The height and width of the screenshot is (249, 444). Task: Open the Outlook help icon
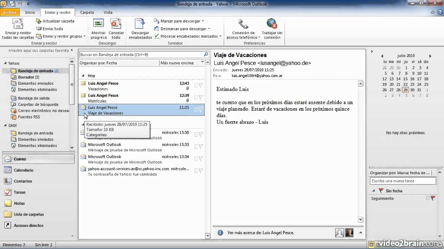point(440,12)
